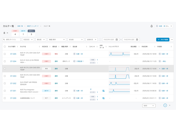Select the ST-302 row checkbox
Screen dimensions: 176x132
5,83
